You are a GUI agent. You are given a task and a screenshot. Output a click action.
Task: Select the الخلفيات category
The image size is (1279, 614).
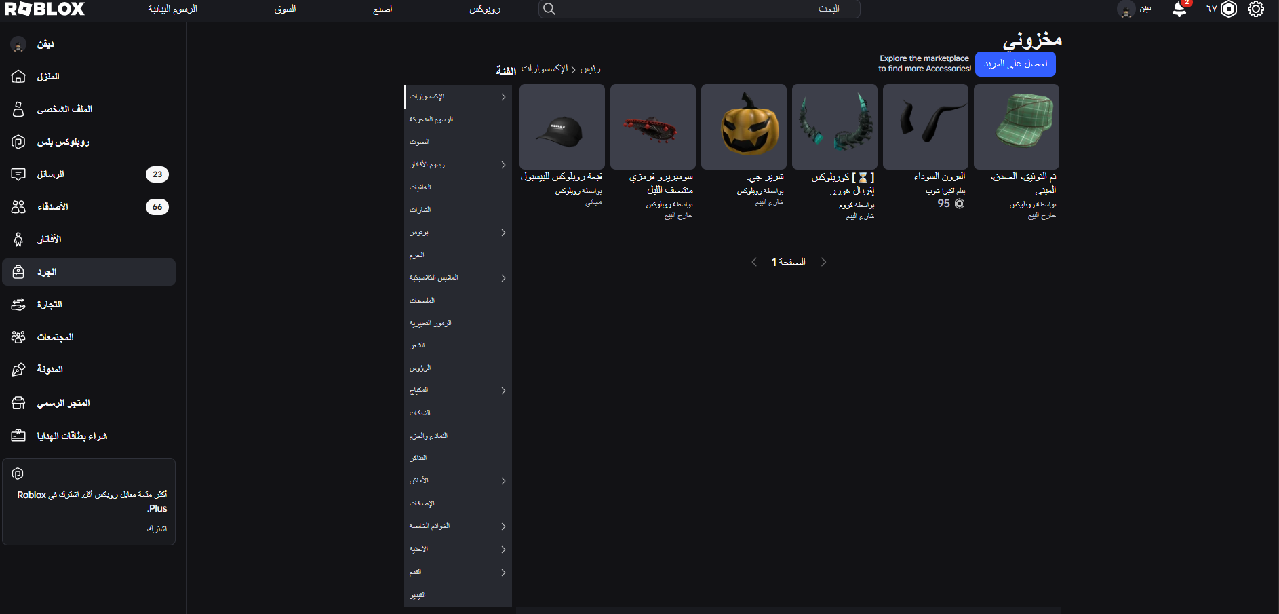458,187
